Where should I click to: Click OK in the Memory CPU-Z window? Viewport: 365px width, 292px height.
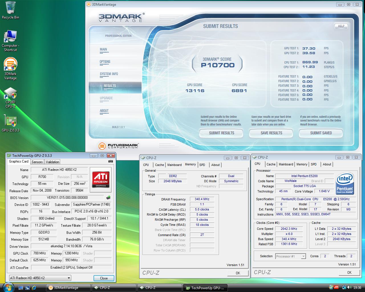click(238, 273)
